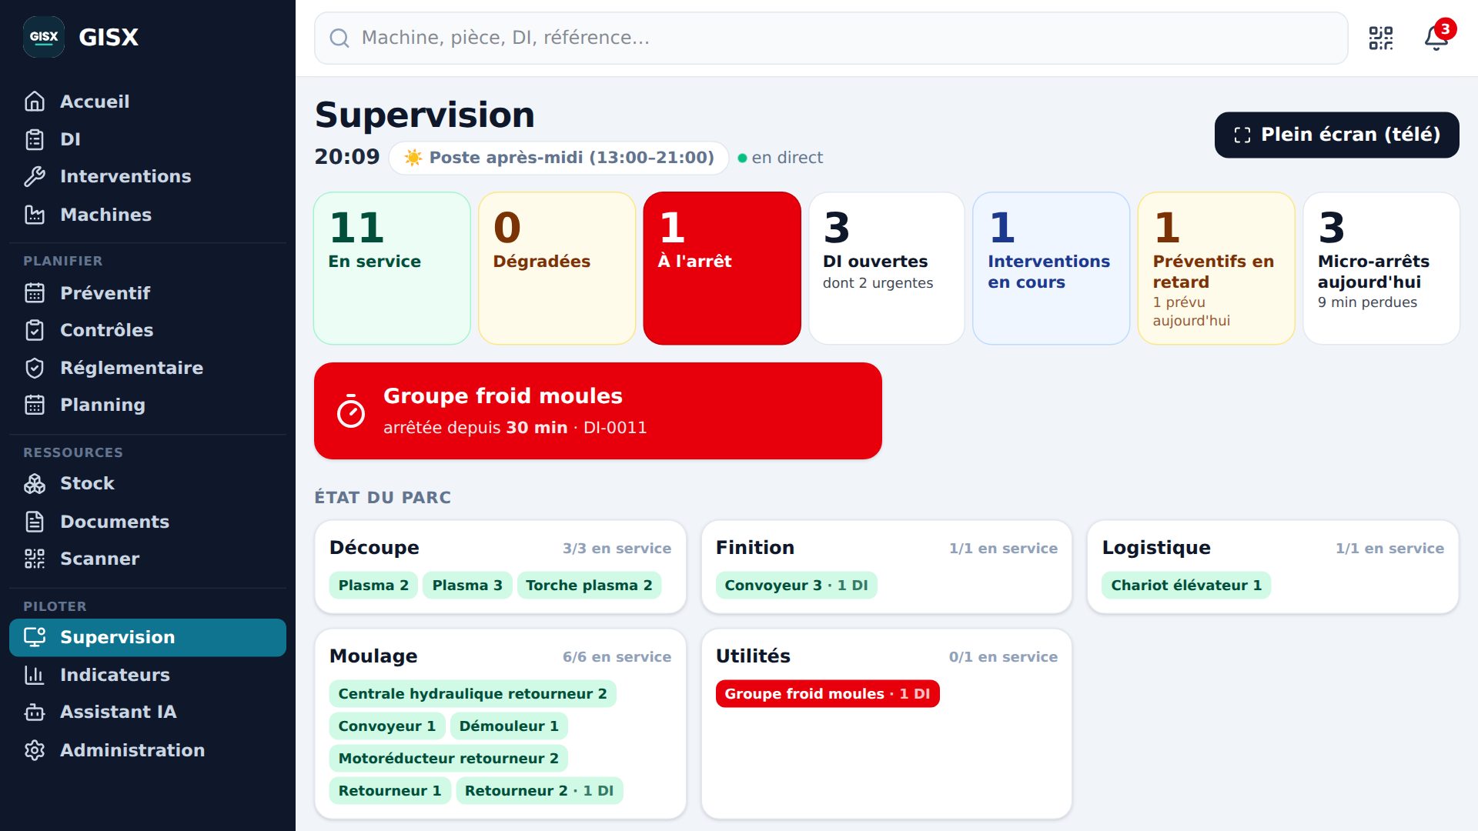Click the timer icon in red alert banner

point(351,411)
